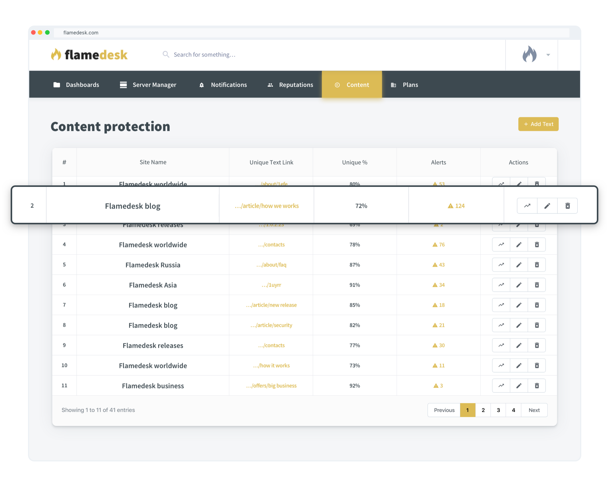Viewport: 609px width, 487px height.
Task: Open the article/new release link
Action: pyautogui.click(x=271, y=305)
